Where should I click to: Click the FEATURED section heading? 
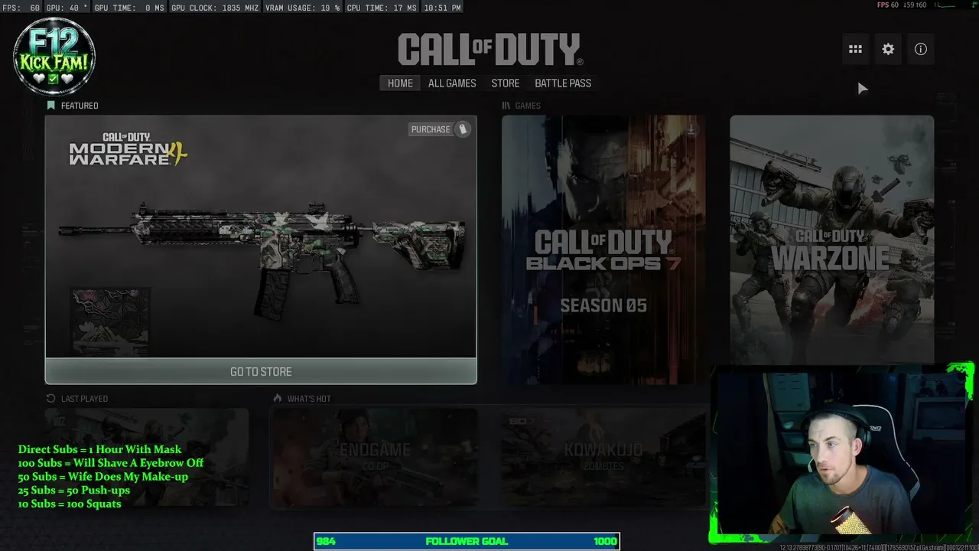click(80, 106)
